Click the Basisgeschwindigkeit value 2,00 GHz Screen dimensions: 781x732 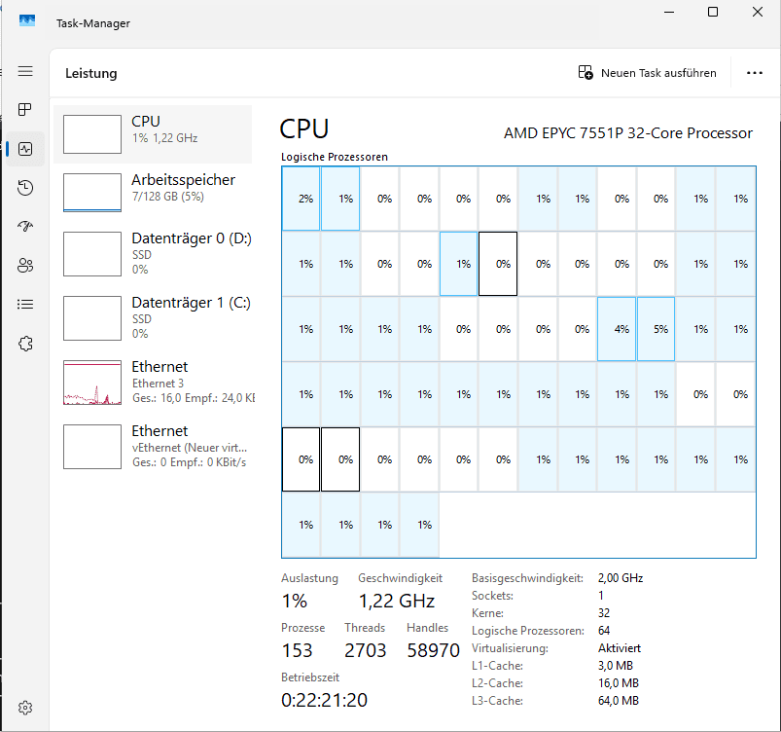tap(621, 578)
